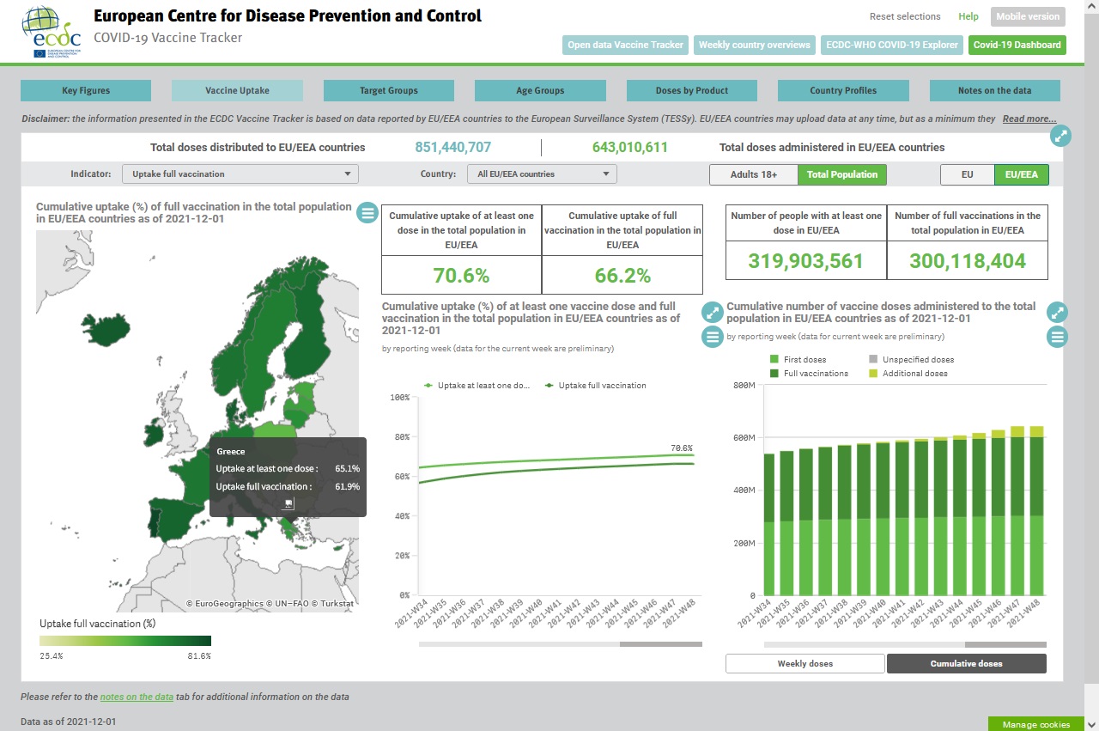Viewport: 1099px width, 731px height.
Task: Open the Country dropdown
Action: (542, 174)
